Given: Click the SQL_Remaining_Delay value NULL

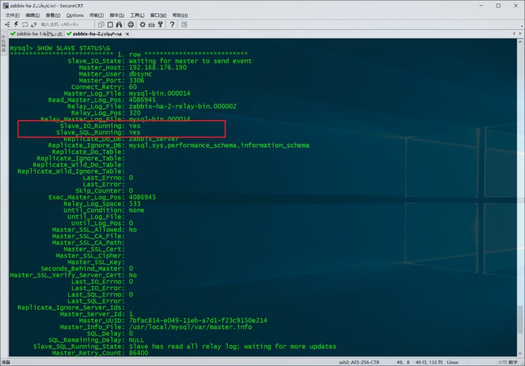Looking at the screenshot, I should 136,340.
